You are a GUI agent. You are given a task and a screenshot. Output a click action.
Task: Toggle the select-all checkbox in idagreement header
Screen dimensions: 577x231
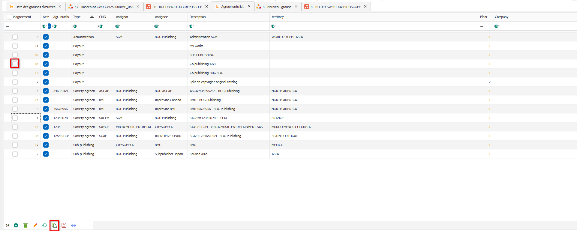point(9,17)
